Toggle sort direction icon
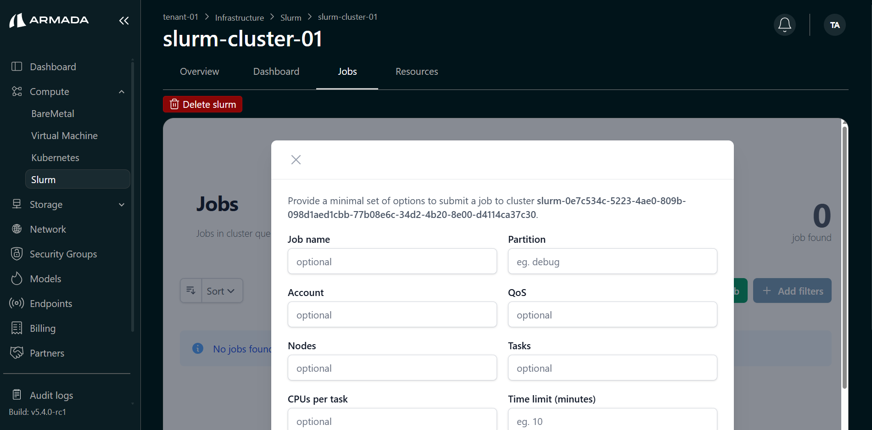Viewport: 872px width, 430px height. pyautogui.click(x=191, y=290)
